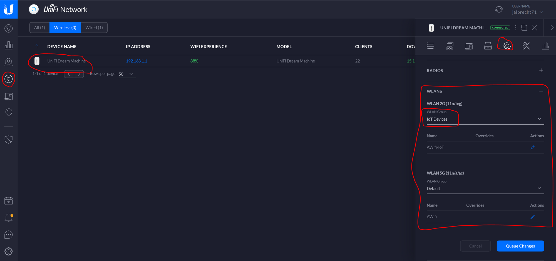This screenshot has height=261, width=556.
Task: Open the jalbrecht71 username dropdown
Action: coord(527,12)
